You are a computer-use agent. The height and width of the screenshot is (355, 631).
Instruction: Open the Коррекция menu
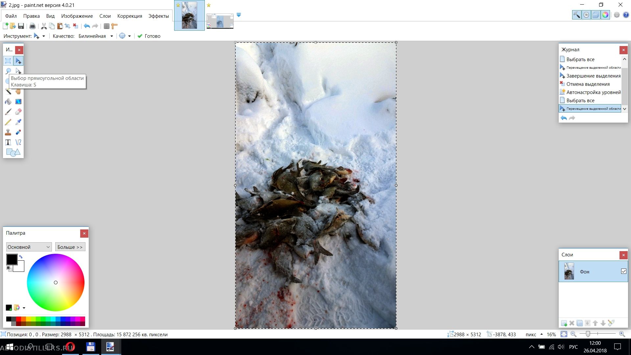tap(129, 16)
